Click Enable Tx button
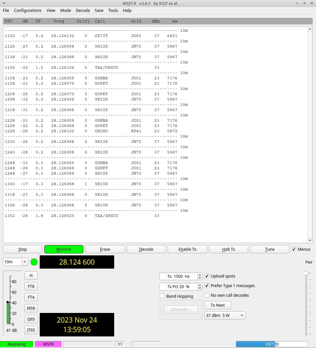Viewport: 316px width, 348px height. (187, 249)
